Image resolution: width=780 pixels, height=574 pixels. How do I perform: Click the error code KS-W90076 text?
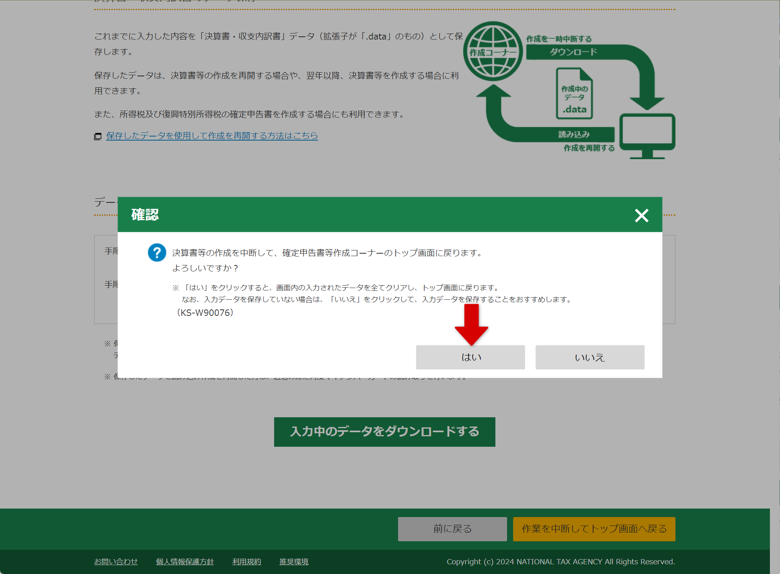(205, 312)
